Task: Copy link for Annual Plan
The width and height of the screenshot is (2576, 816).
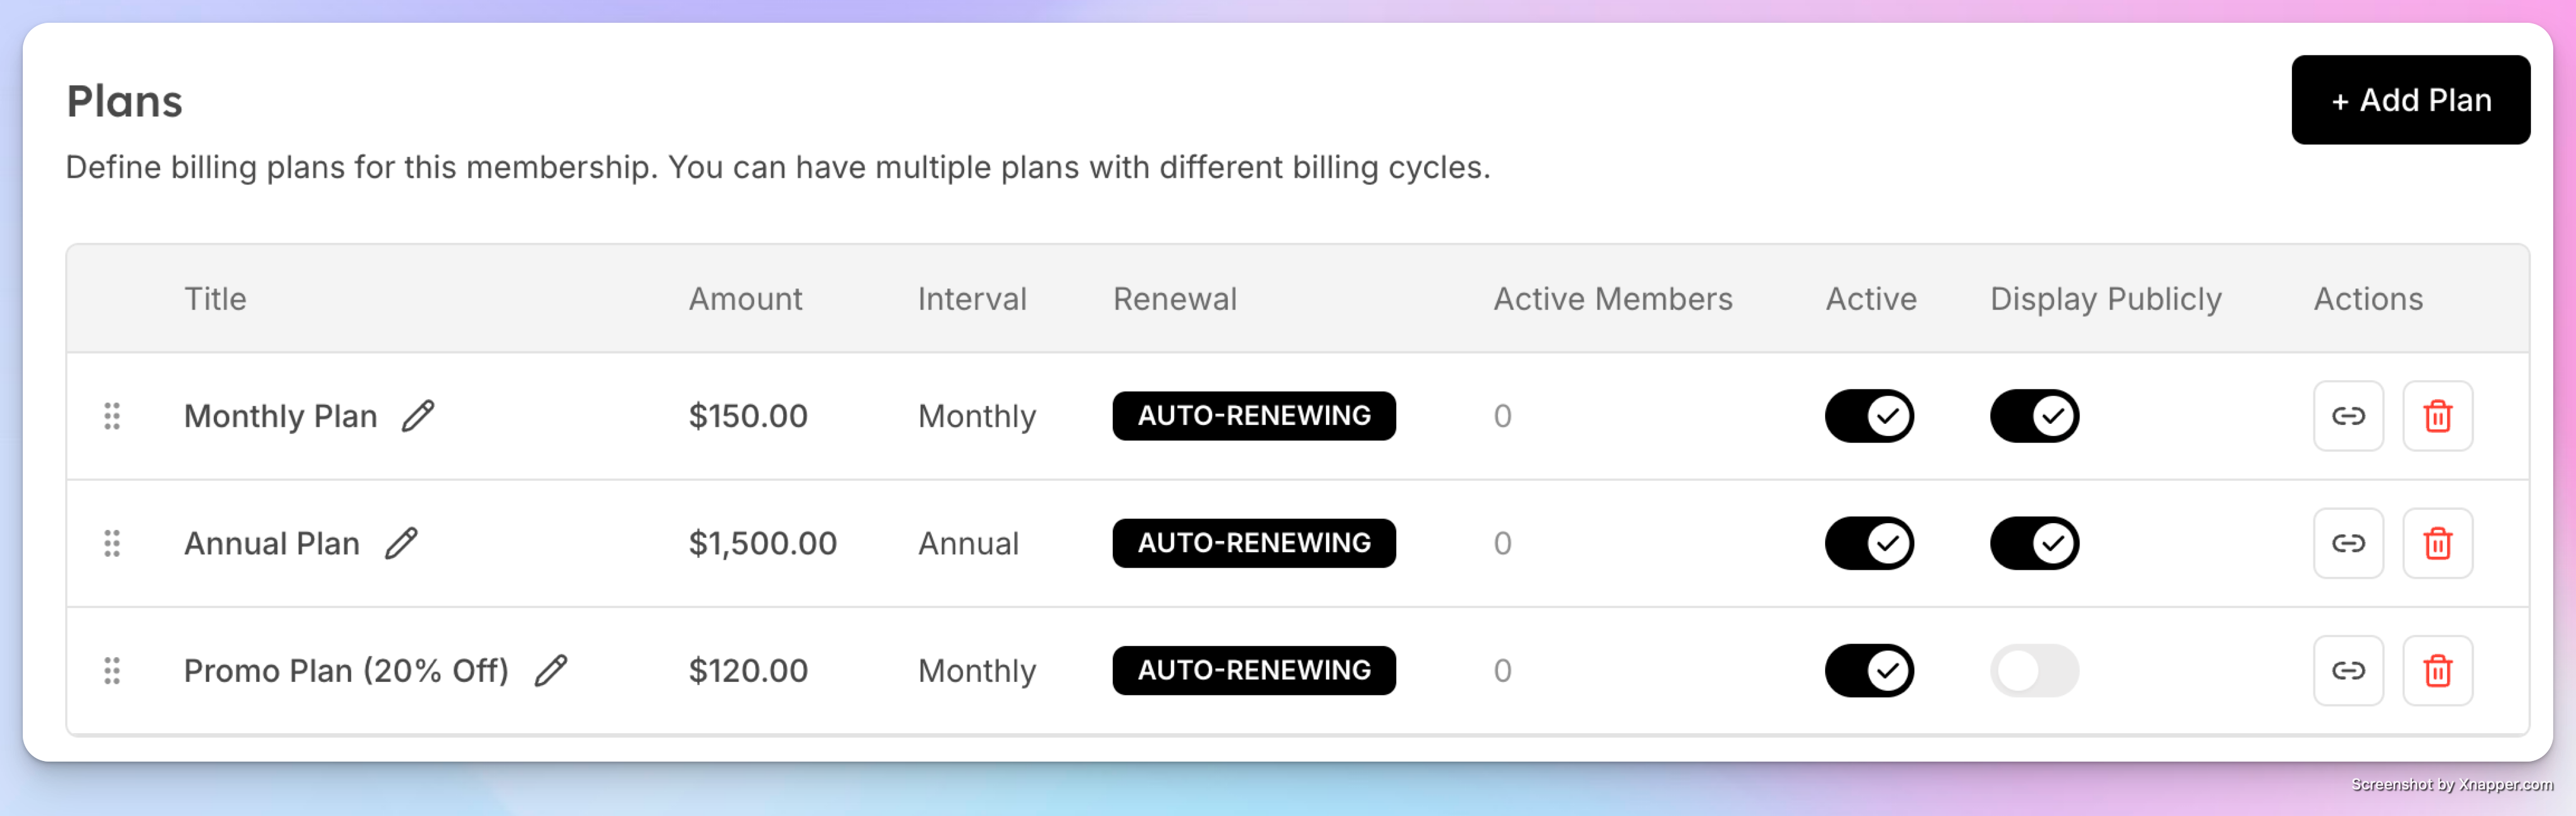Action: coord(2348,543)
